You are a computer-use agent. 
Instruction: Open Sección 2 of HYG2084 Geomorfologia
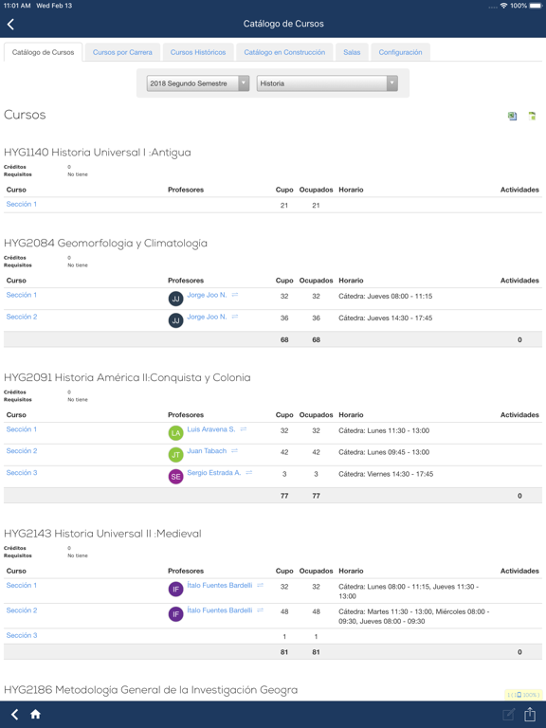pyautogui.click(x=22, y=317)
